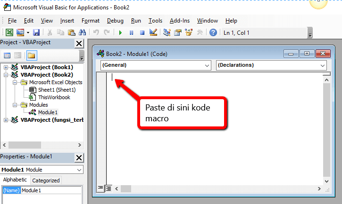Select Module1 in project tree
This screenshot has width=342, height=204.
[x=48, y=112]
